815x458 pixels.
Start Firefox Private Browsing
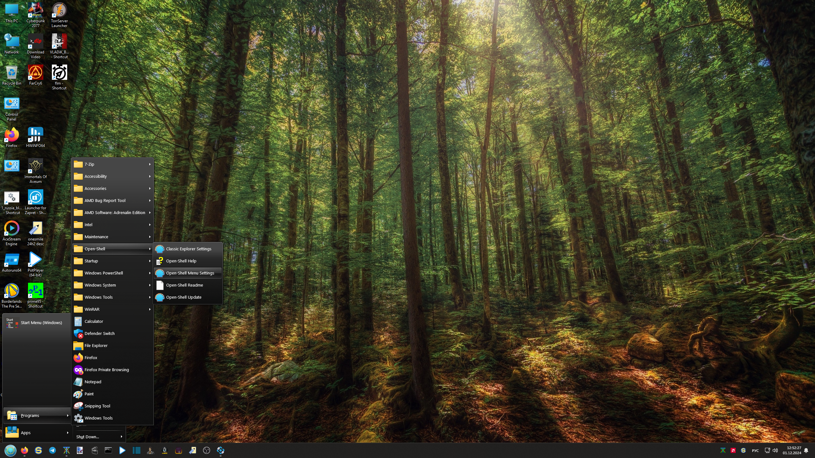coord(106,370)
